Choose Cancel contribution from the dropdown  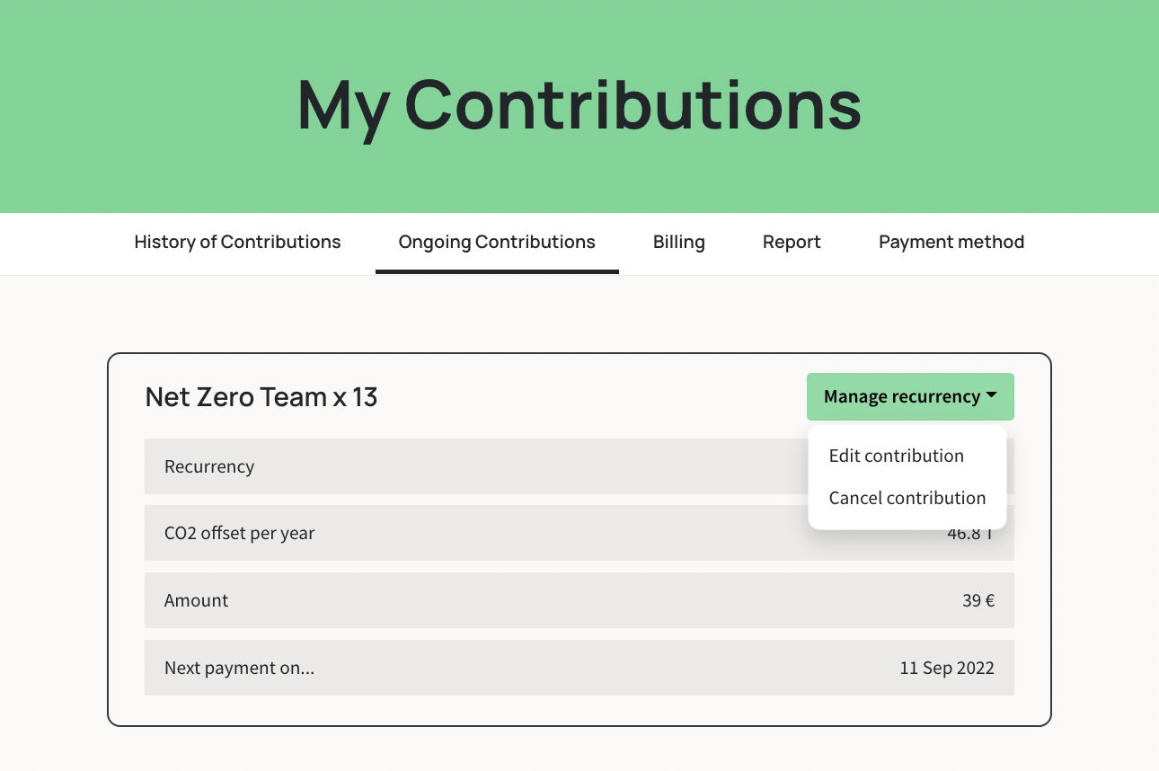907,498
